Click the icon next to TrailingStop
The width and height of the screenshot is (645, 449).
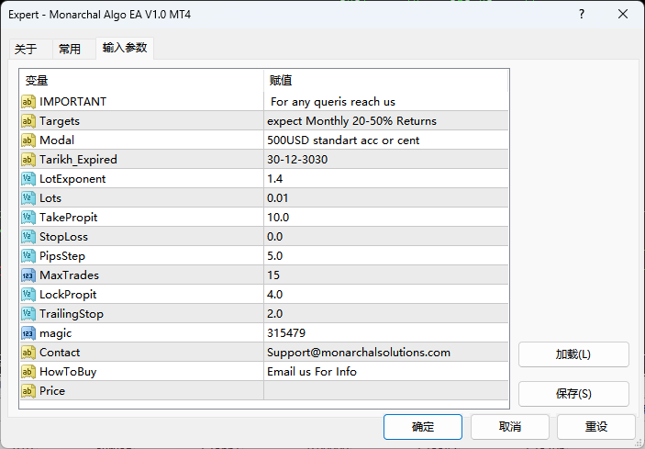(x=28, y=314)
